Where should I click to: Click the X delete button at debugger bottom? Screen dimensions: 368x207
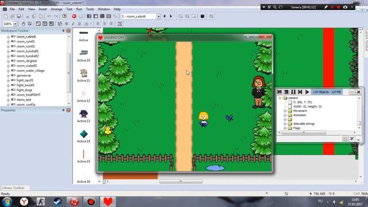pyautogui.click(x=352, y=139)
